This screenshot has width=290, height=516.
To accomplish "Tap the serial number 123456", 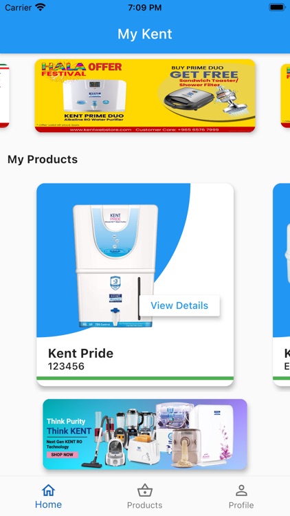I will [x=66, y=366].
